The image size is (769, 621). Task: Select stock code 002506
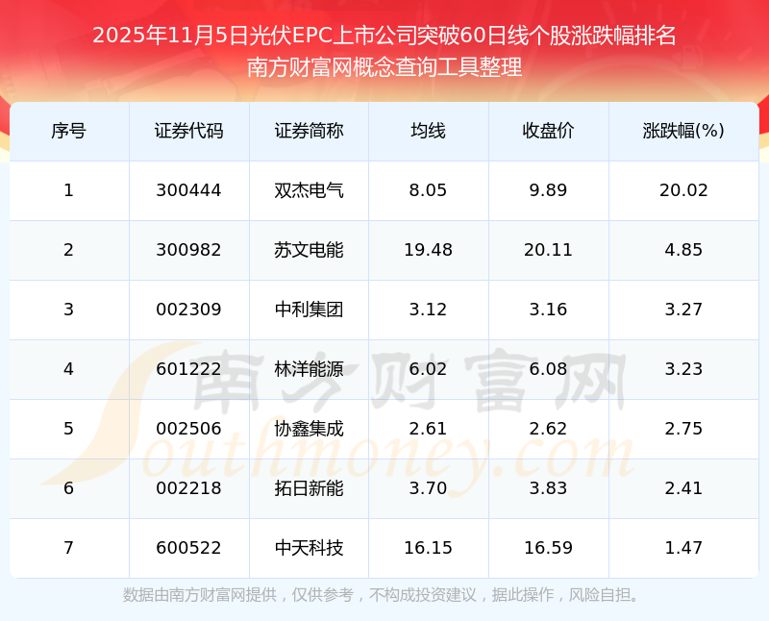click(188, 429)
